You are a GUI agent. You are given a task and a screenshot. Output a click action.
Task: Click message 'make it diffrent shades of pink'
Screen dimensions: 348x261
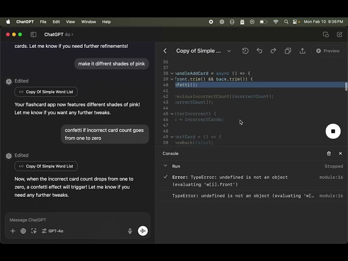111,64
